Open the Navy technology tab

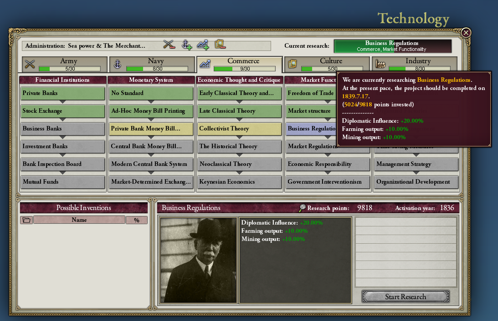tap(152, 64)
